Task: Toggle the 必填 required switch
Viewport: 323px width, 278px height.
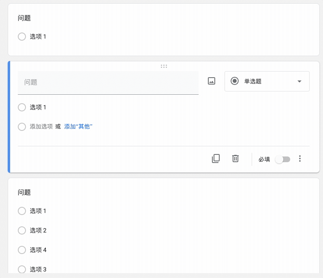Action: tap(282, 159)
